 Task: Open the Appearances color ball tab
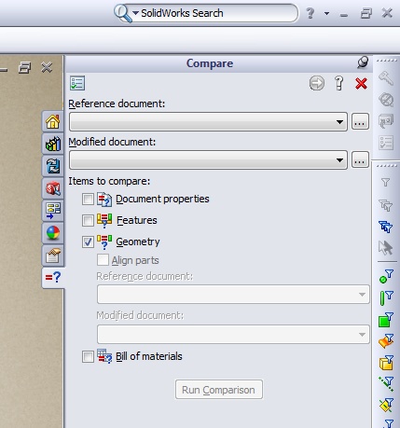point(53,233)
